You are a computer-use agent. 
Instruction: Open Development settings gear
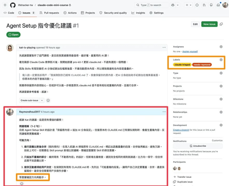coord(221,125)
